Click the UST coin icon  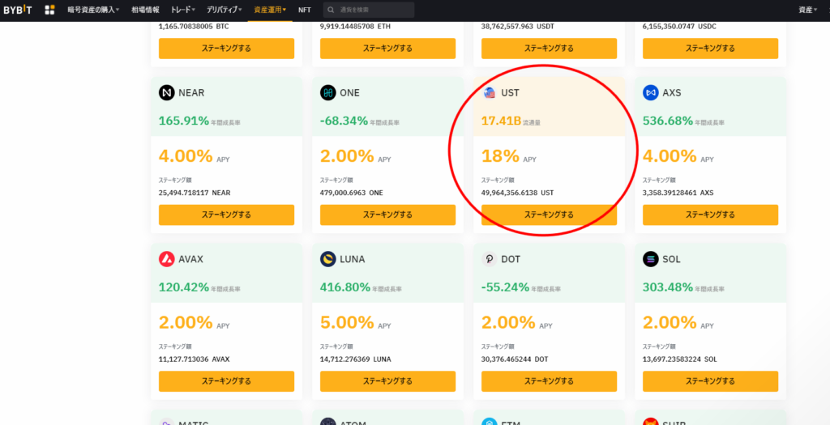tap(489, 92)
